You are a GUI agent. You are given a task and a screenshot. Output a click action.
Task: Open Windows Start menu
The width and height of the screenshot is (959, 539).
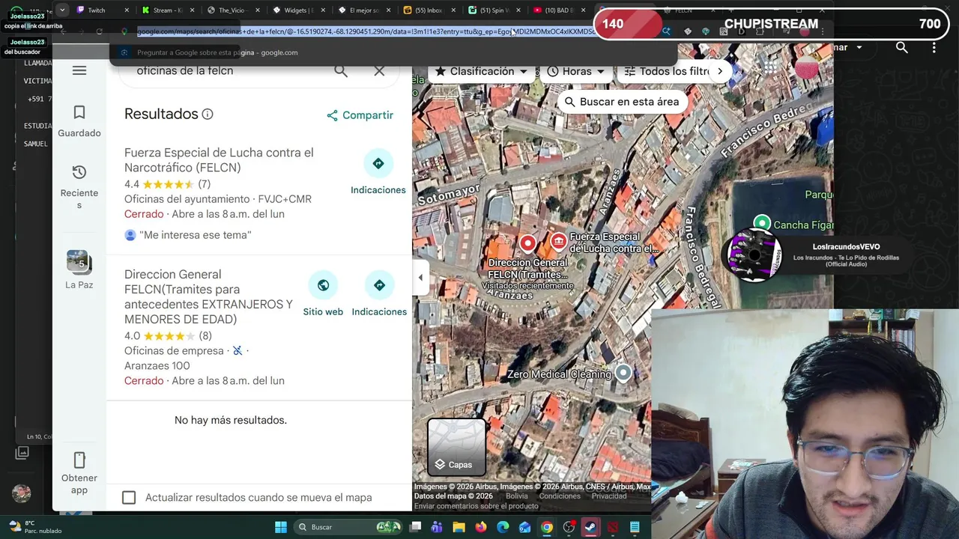click(281, 527)
